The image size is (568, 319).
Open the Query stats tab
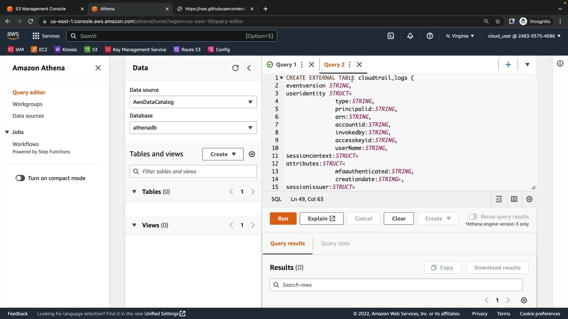pyautogui.click(x=335, y=243)
